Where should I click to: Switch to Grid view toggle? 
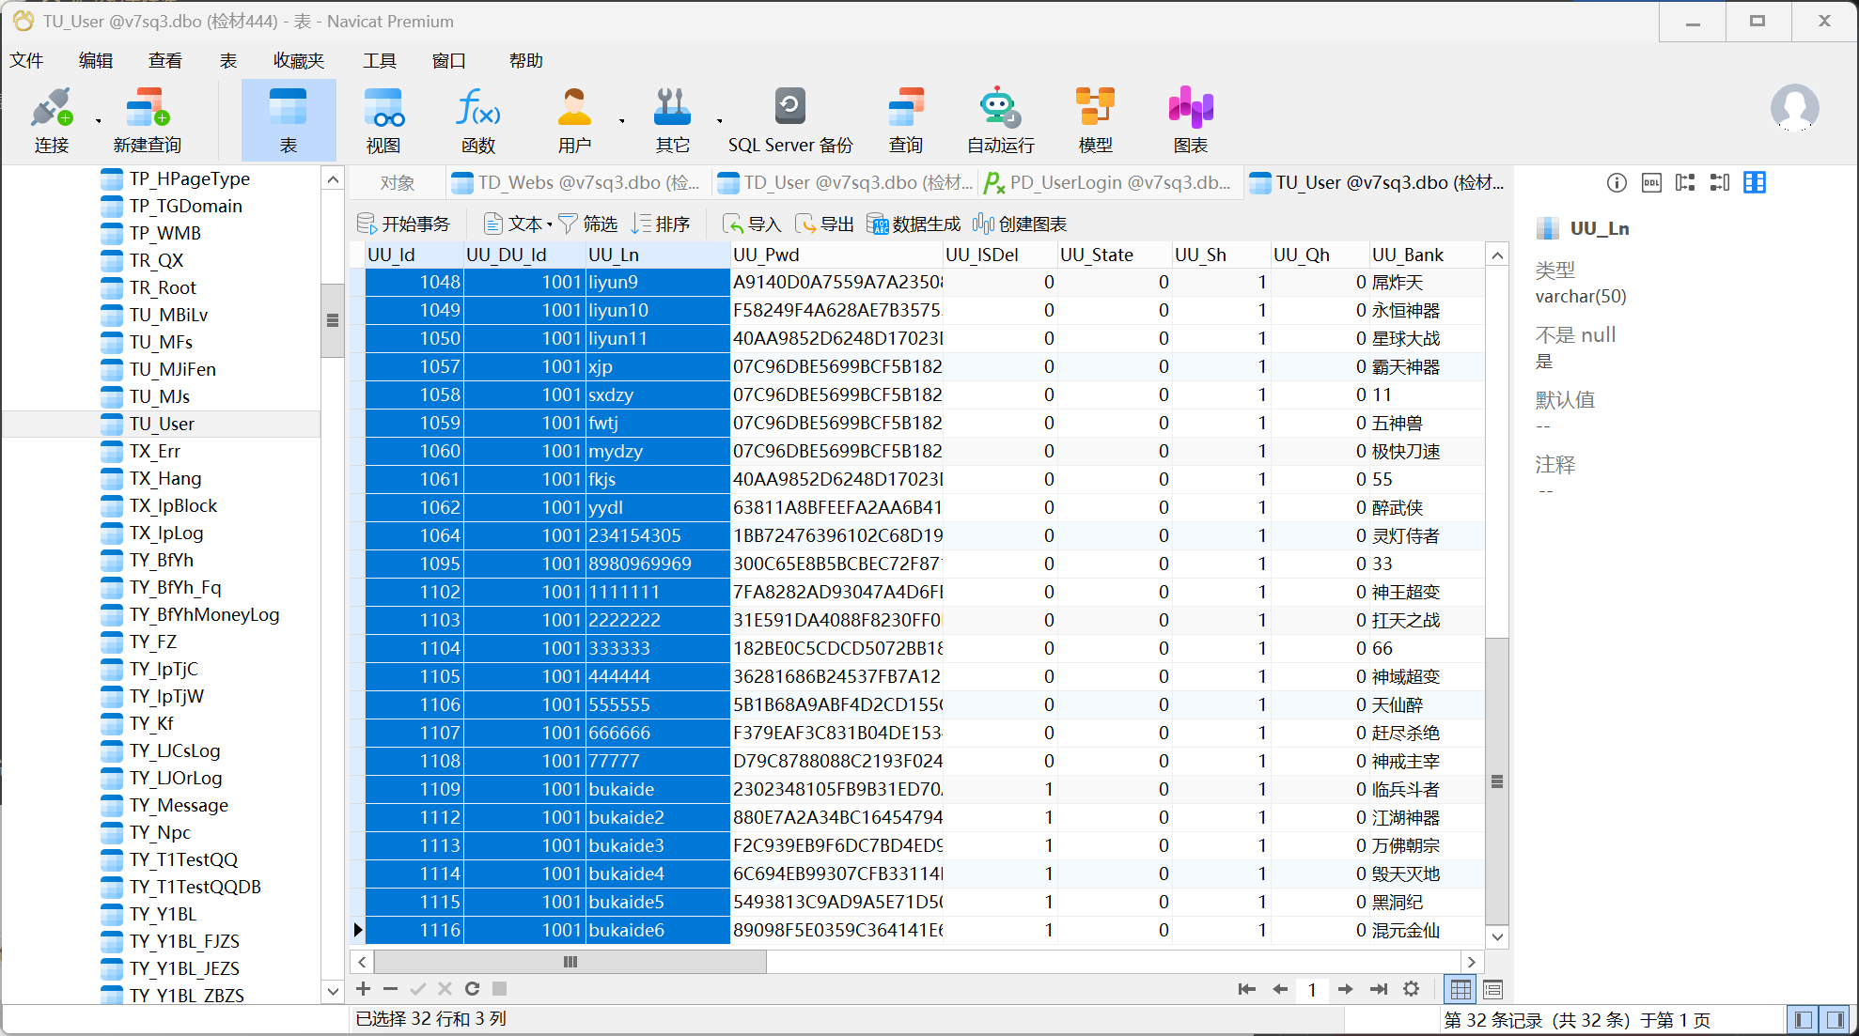pyautogui.click(x=1461, y=989)
